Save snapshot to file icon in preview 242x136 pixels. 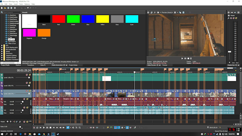183,12
